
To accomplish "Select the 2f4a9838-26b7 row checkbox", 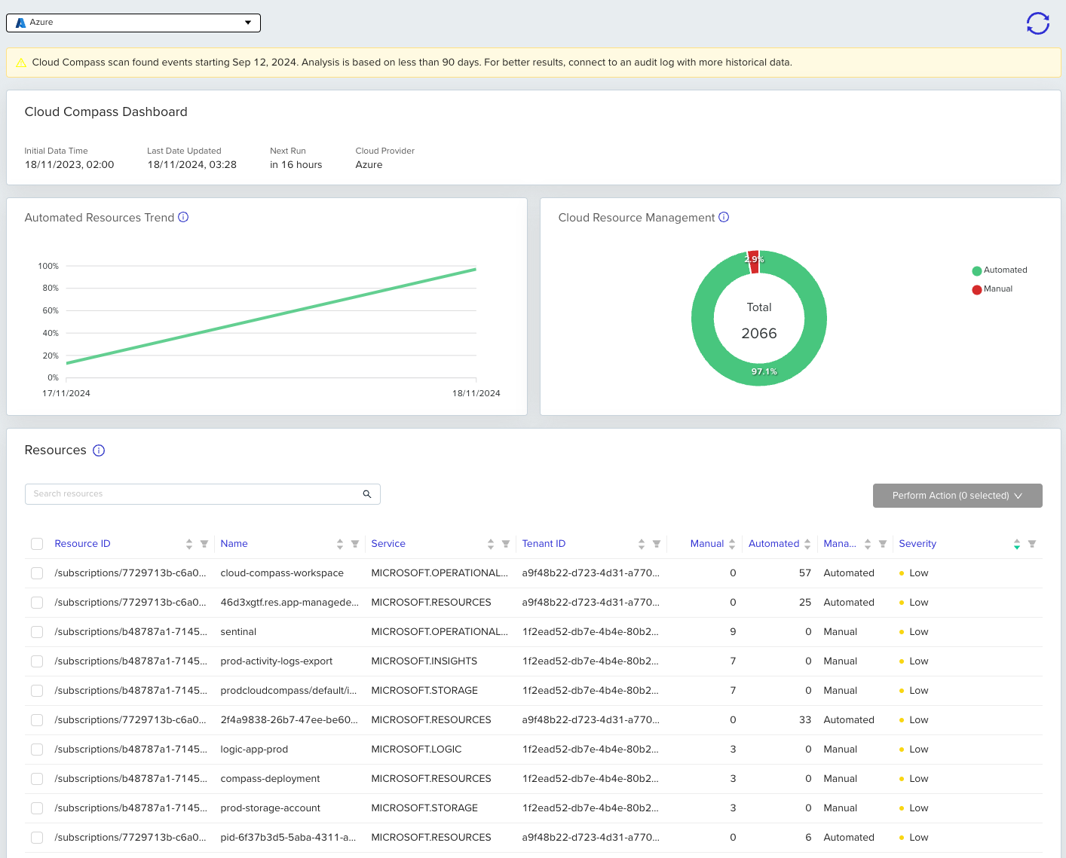I will coord(37,720).
